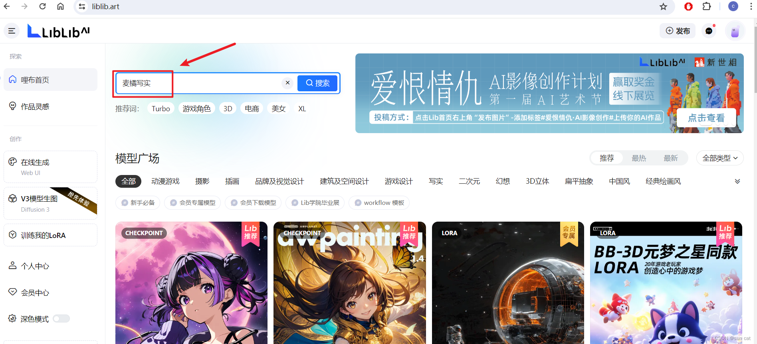Screen dimensions: 757x344
Task: Select the 二次元 category tab
Action: tap(469, 181)
